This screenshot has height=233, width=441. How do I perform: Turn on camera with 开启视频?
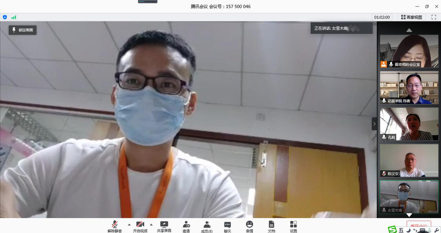[x=140, y=225]
